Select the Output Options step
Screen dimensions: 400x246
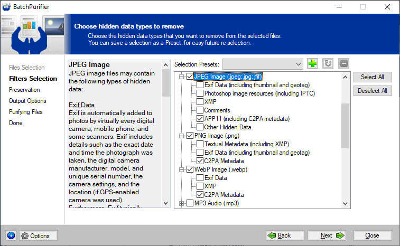pyautogui.click(x=27, y=101)
